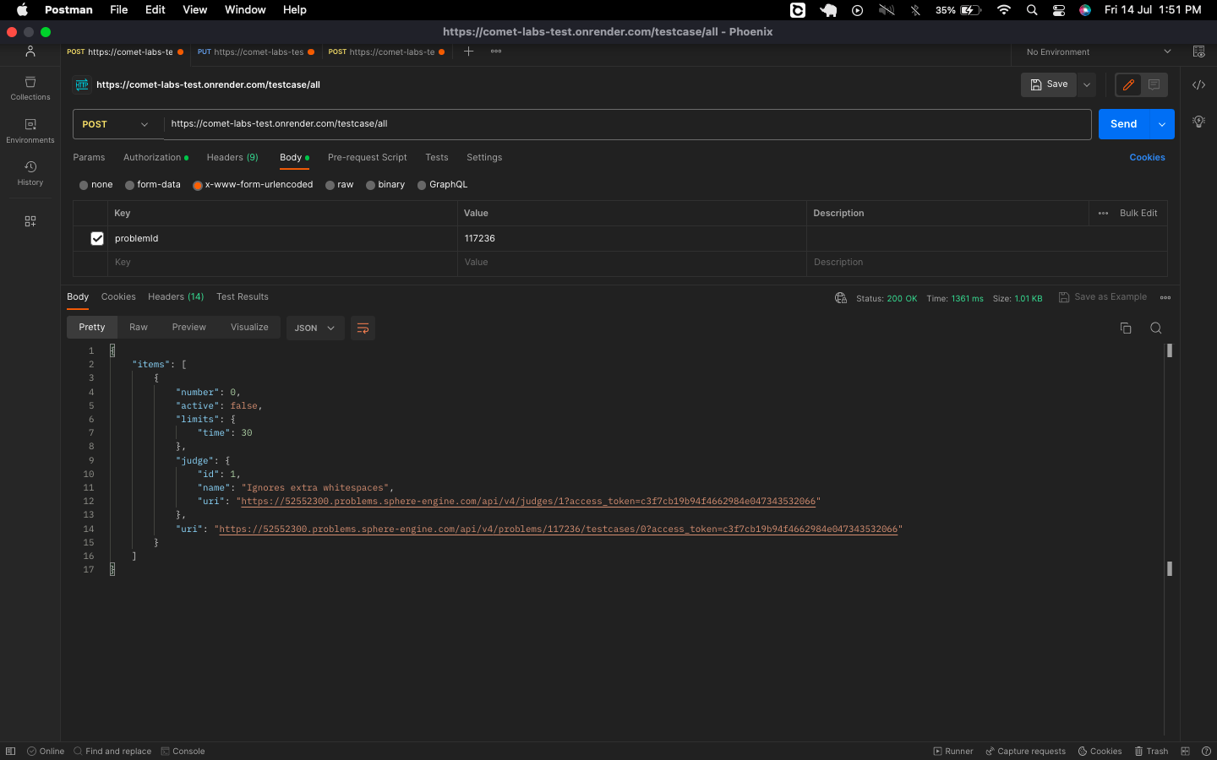Click the wrap lines icon in response toolbar

point(363,328)
